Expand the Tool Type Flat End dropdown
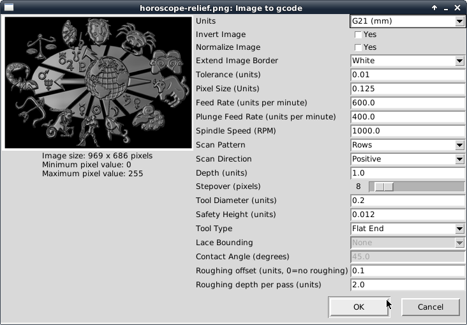The image size is (467, 325). pyautogui.click(x=408, y=229)
